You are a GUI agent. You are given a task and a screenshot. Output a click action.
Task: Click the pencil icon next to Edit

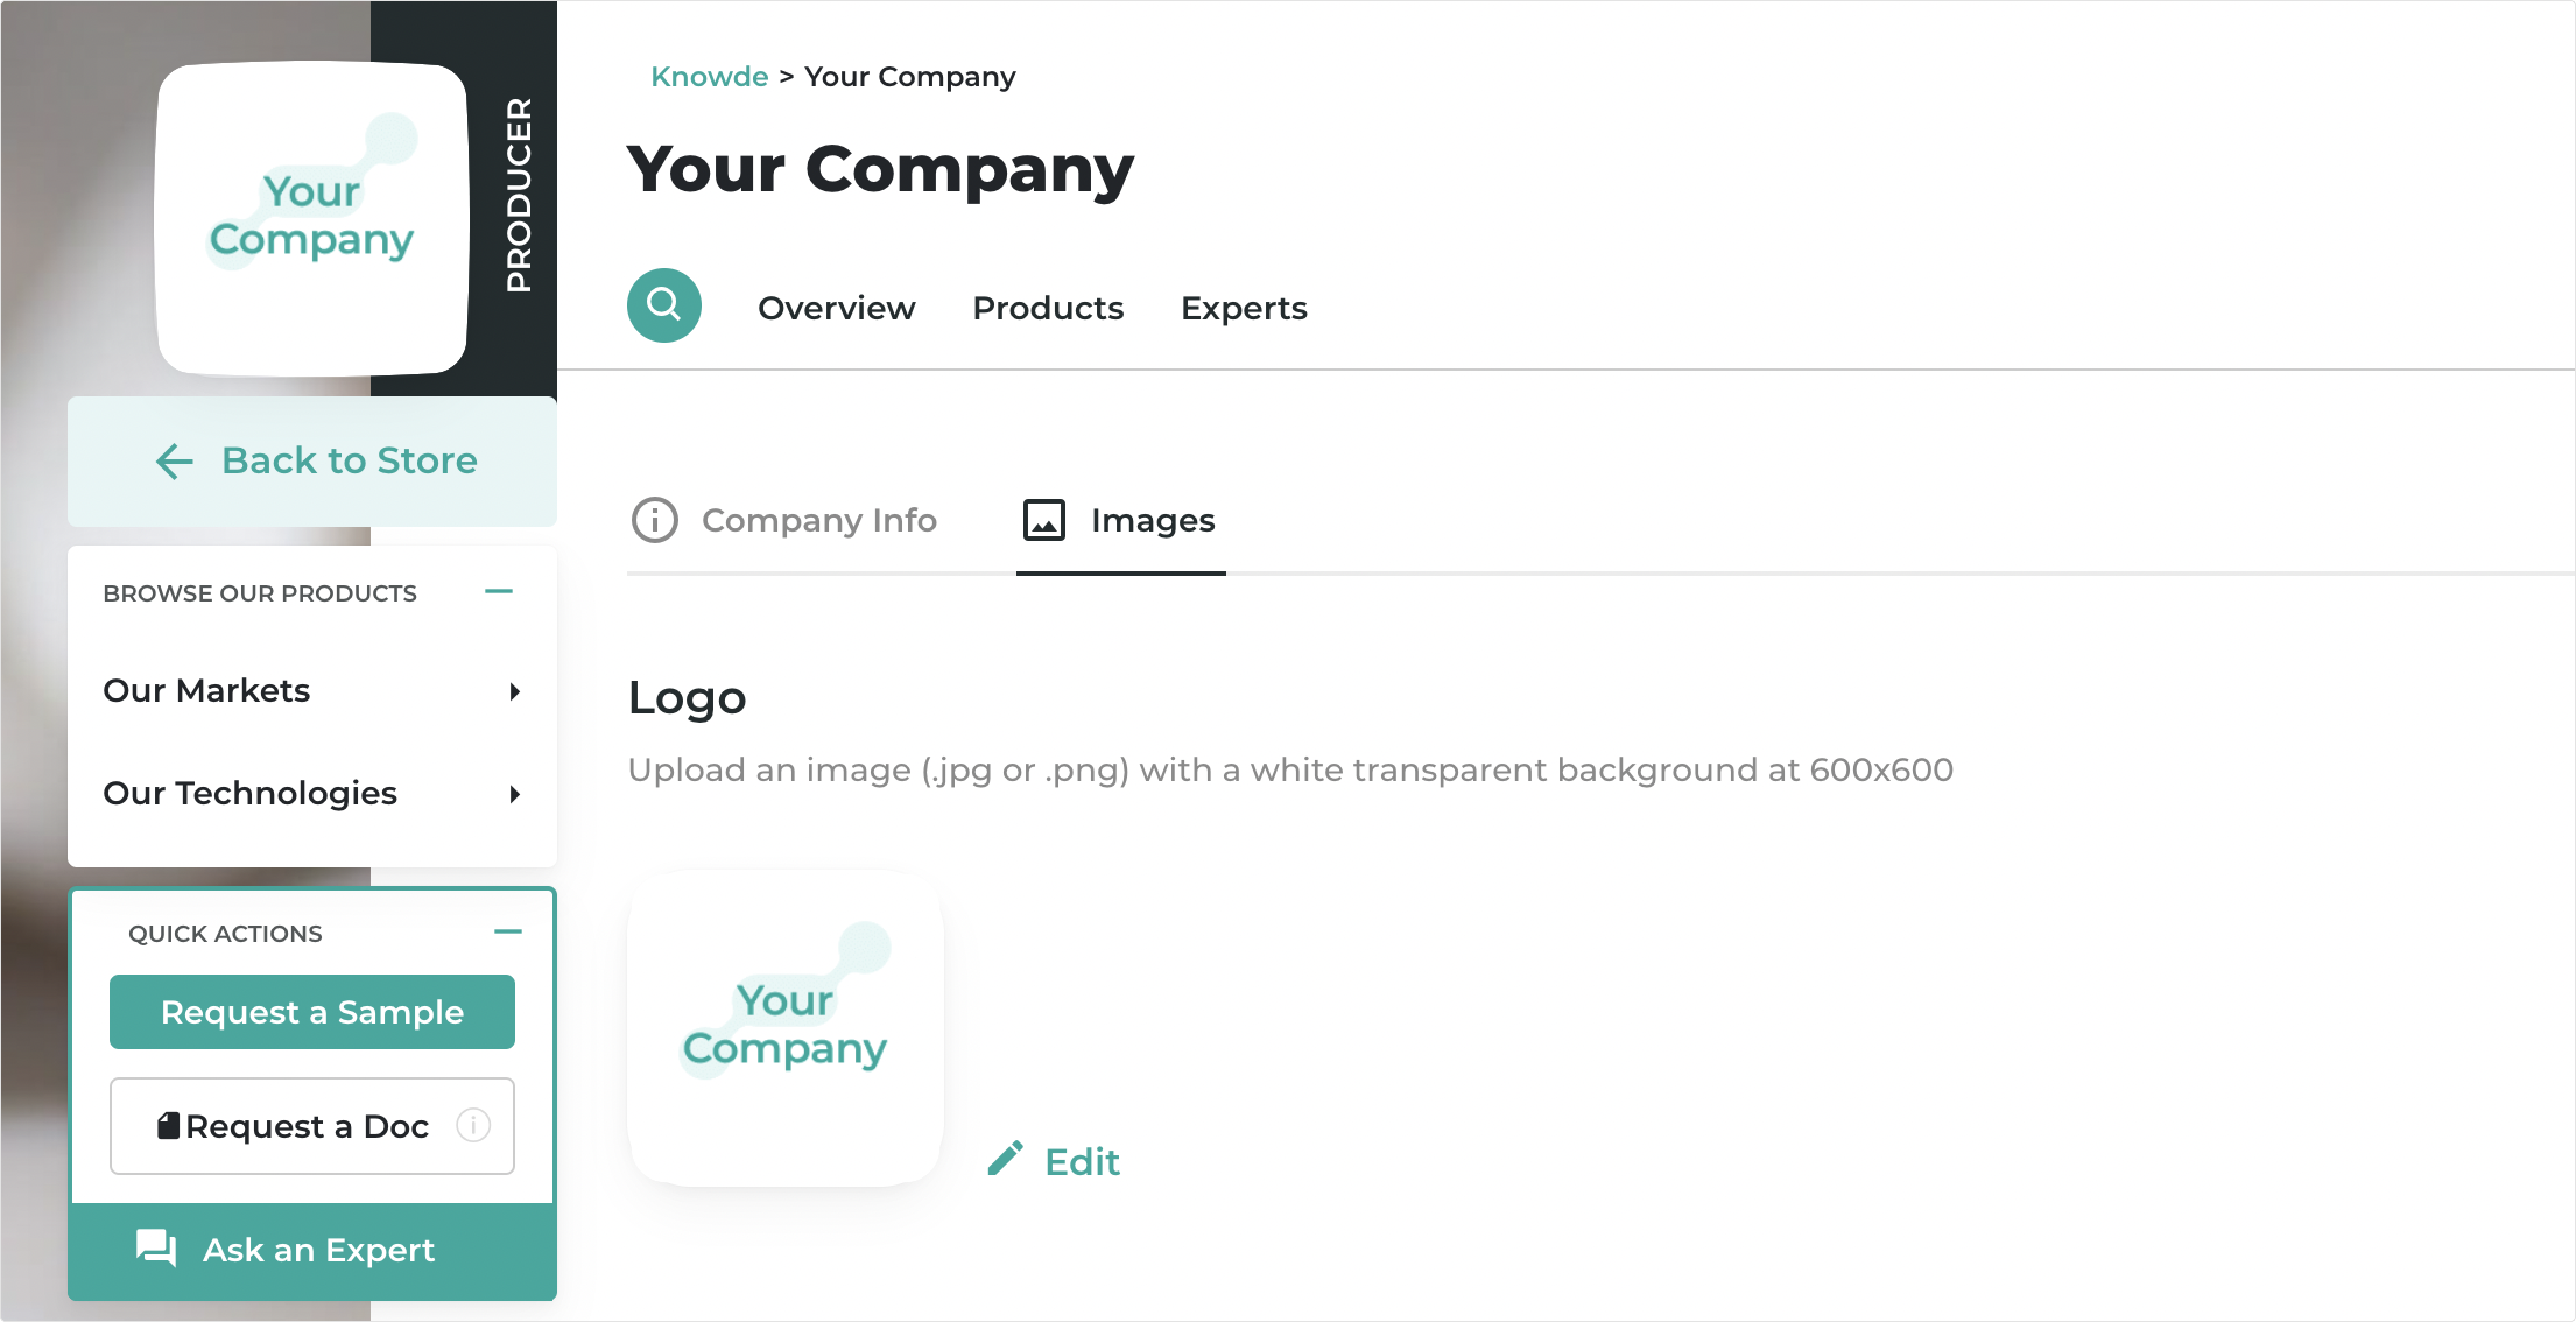point(1005,1159)
